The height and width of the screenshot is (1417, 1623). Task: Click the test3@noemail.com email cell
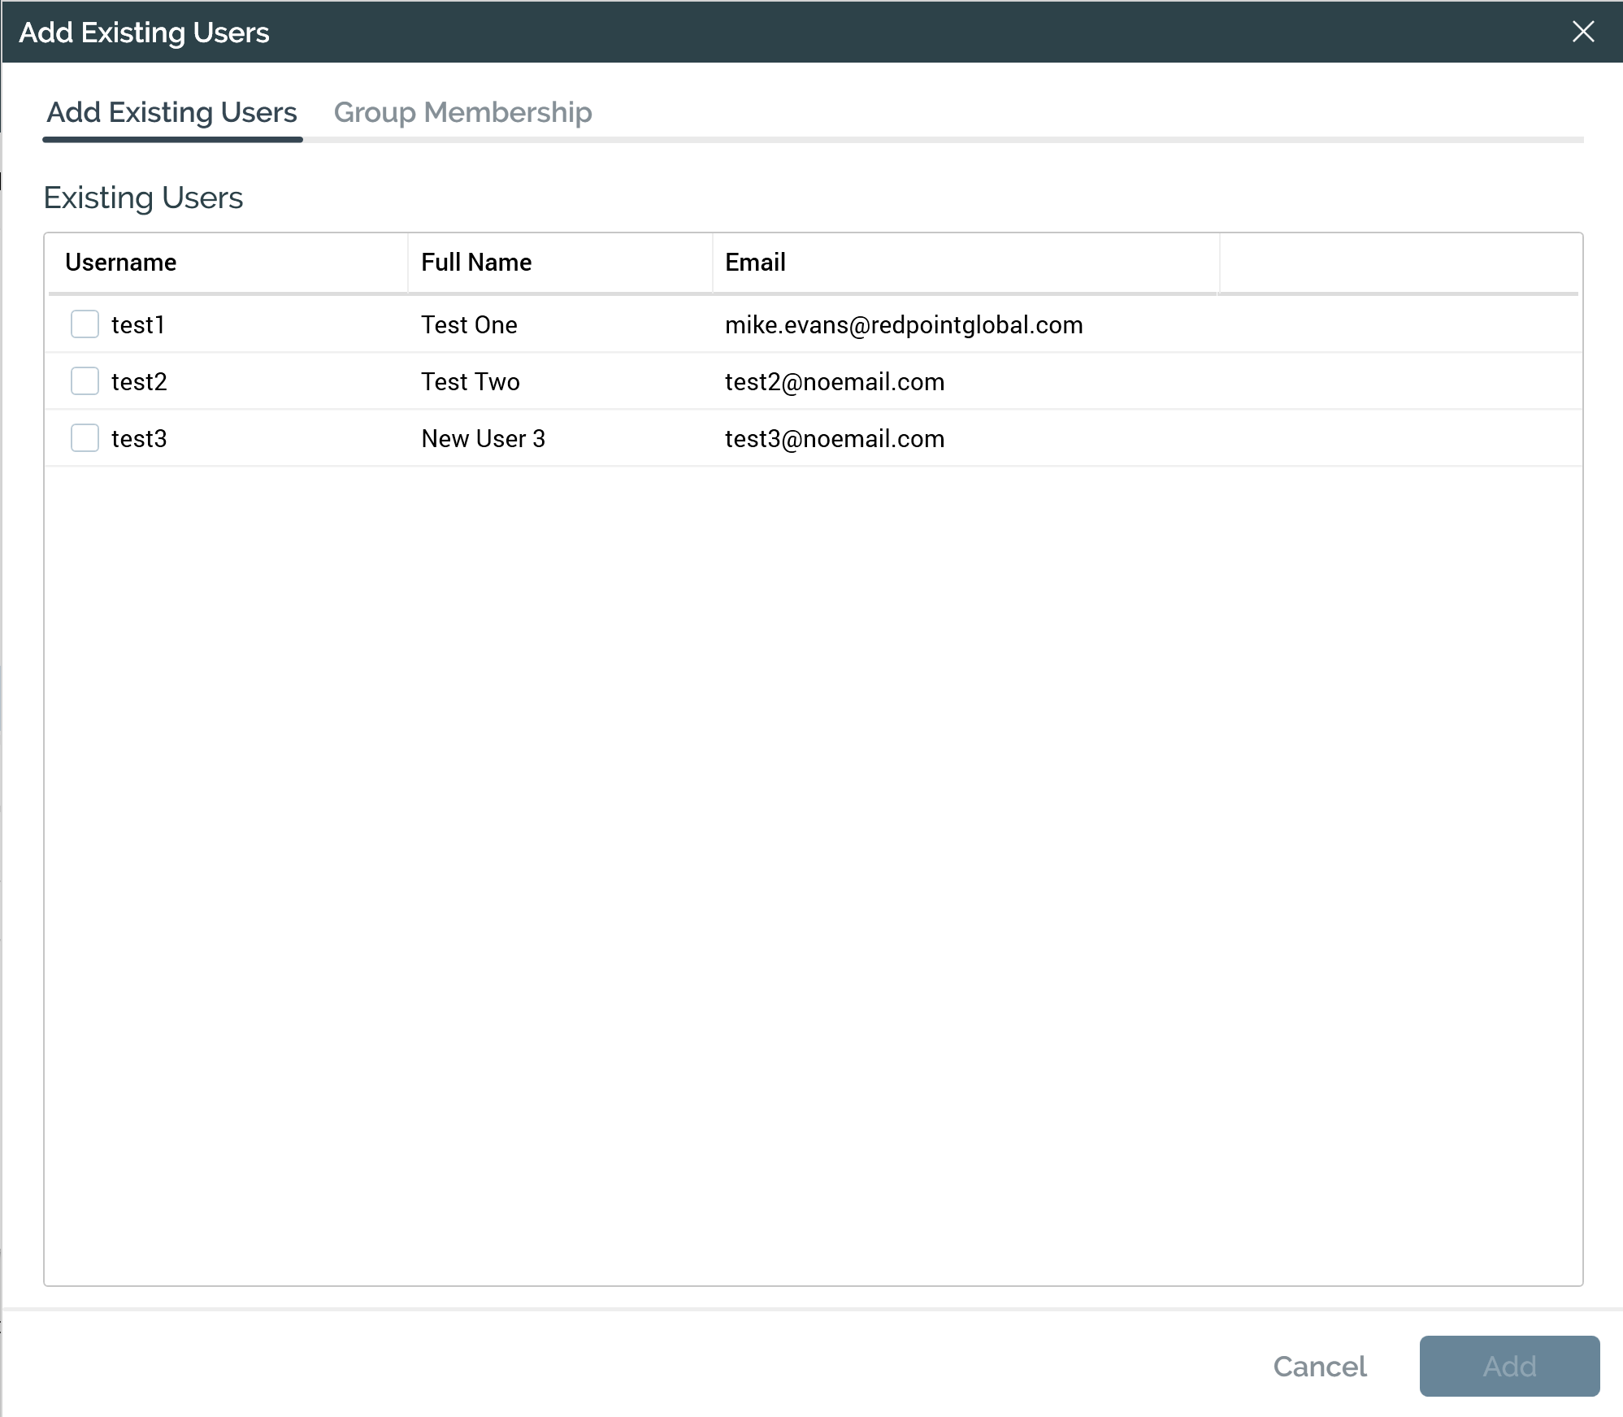[835, 439]
